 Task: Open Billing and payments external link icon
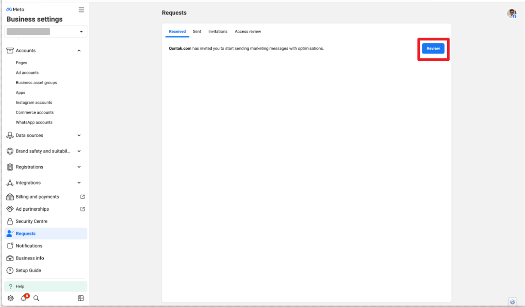[x=82, y=197]
